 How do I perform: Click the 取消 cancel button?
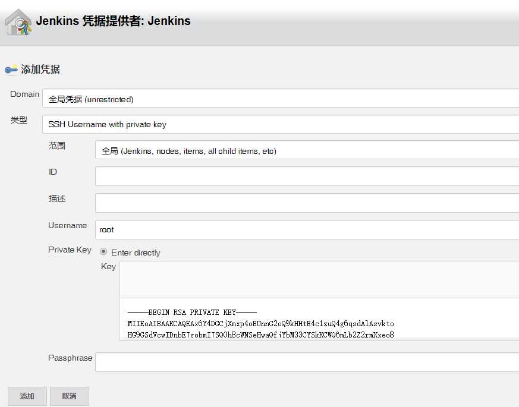pyautogui.click(x=70, y=396)
